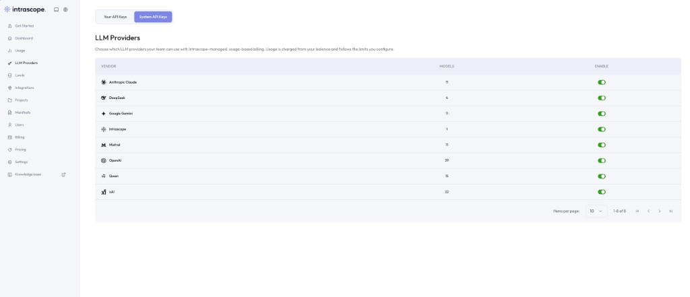690x297 pixels.
Task: Click the Intrascope vendor row logo
Action: coord(103,129)
